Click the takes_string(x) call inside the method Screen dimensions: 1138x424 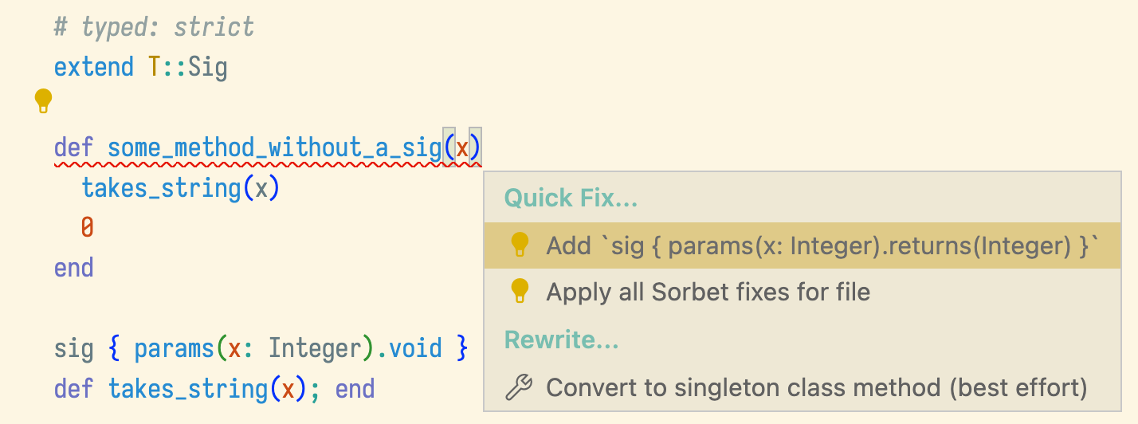click(181, 188)
